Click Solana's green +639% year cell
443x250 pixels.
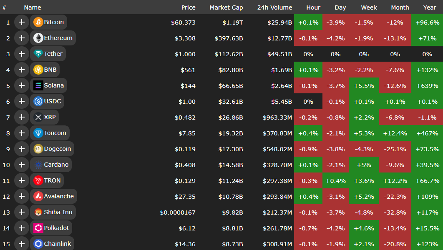tap(427, 85)
